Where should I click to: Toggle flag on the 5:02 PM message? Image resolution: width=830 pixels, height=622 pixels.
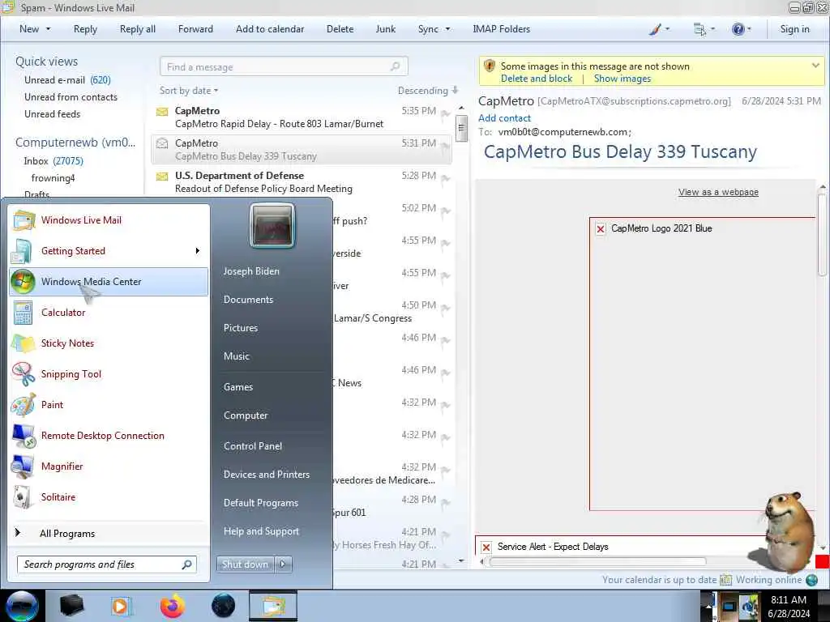click(x=446, y=211)
